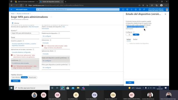Set Habilitar directiva to Desactivado
This screenshot has width=178, height=100.
click(x=32, y=77)
